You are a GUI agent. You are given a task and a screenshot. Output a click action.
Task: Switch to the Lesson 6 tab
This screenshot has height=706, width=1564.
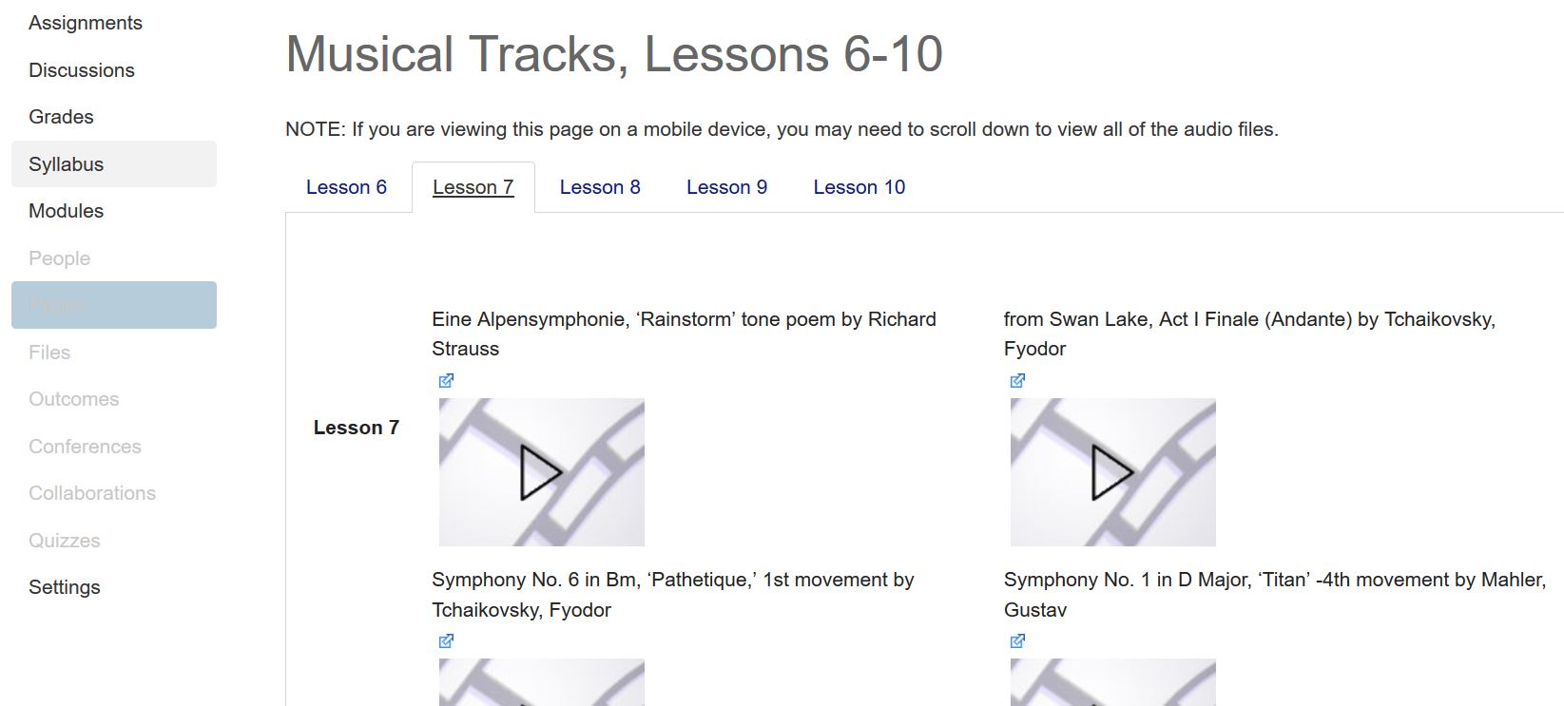(346, 186)
